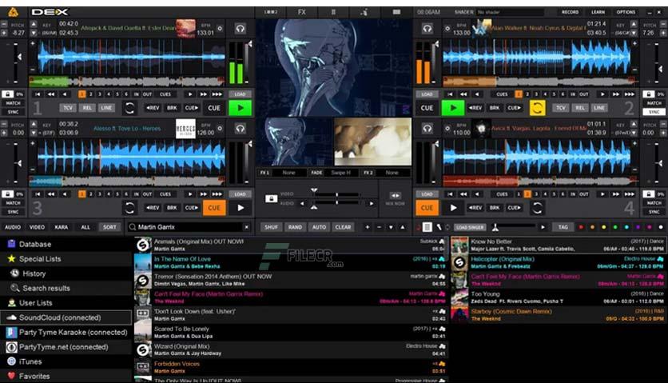This screenshot has width=668, height=387.
Task: Open iTunes library in sidebar
Action: 66,361
